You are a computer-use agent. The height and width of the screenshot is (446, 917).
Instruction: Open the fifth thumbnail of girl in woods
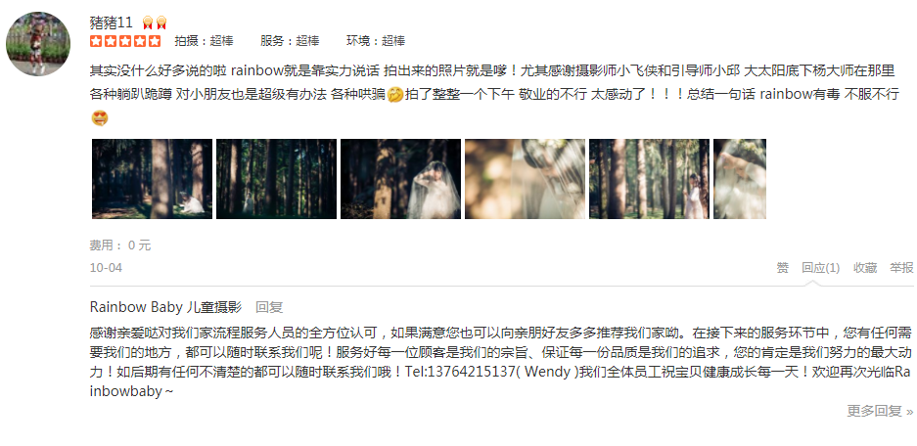[649, 179]
